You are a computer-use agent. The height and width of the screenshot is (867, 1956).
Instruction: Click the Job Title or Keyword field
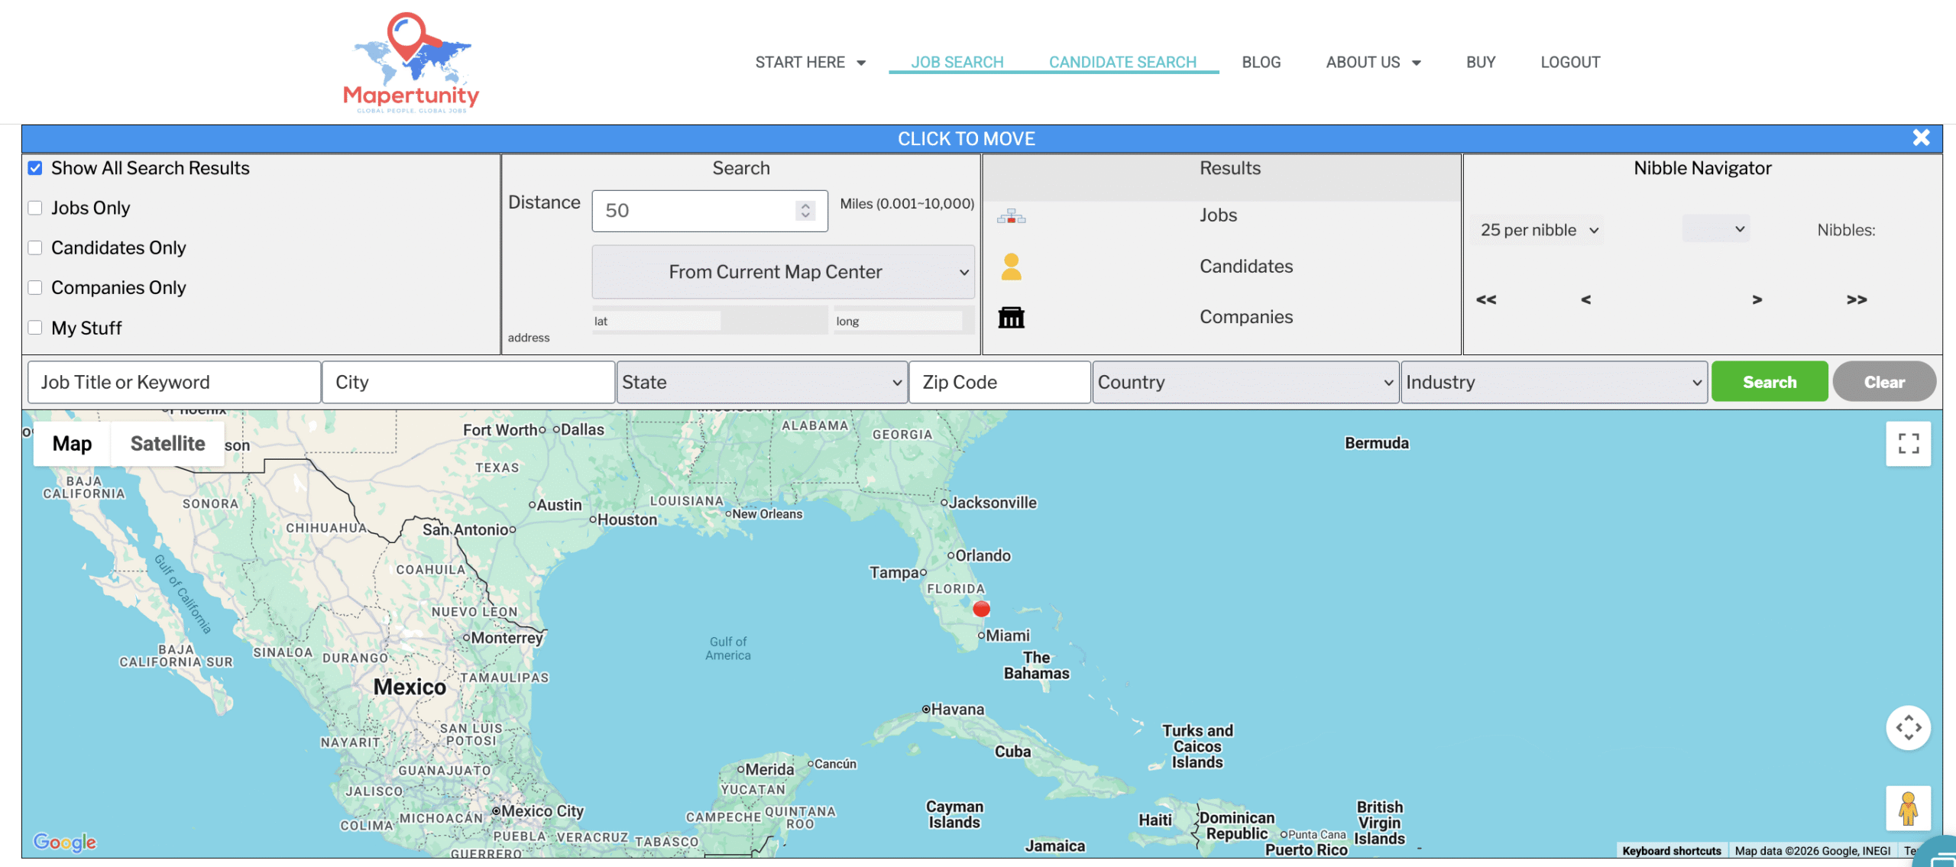click(174, 382)
